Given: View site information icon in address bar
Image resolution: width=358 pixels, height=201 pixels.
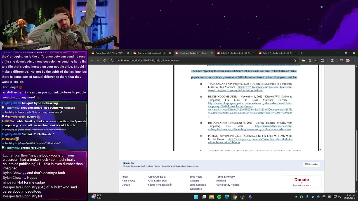Looking at the screenshot, I should 112,60.
